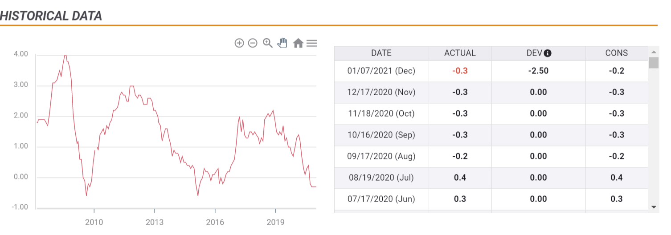Click the 2016 x-axis label
The width and height of the screenshot is (671, 235).
(215, 222)
